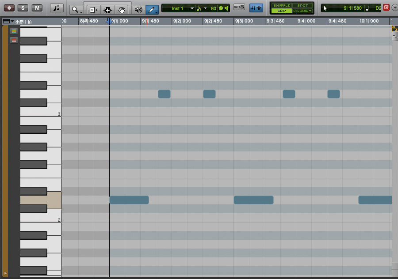Toggle Solo with the S button
This screenshot has height=279, width=398.
click(23, 8)
